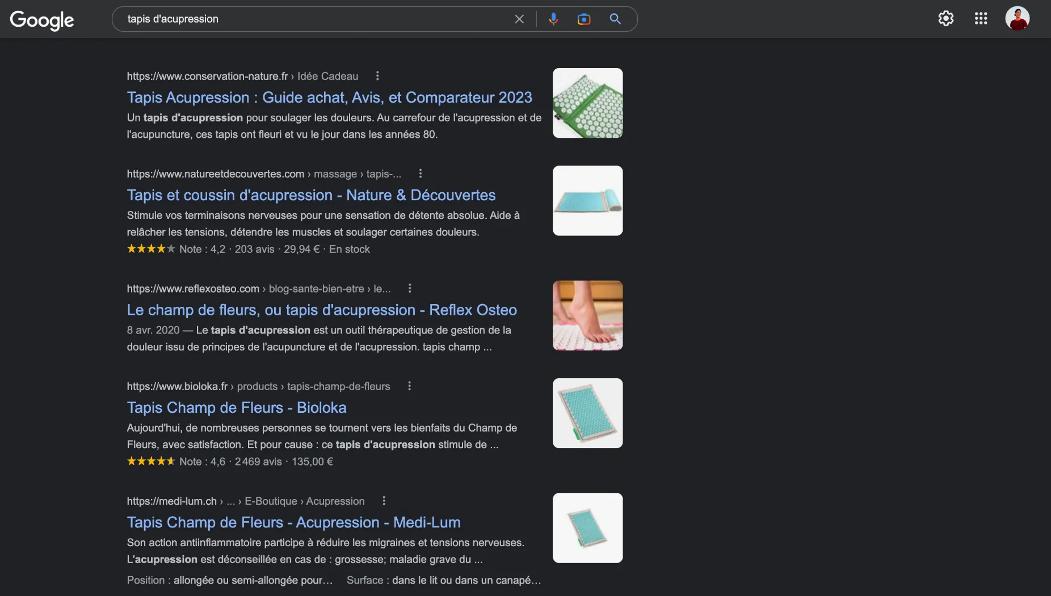1051x596 pixels.
Task: Open Tapis Acupression Guide achat link
Action: pos(329,98)
